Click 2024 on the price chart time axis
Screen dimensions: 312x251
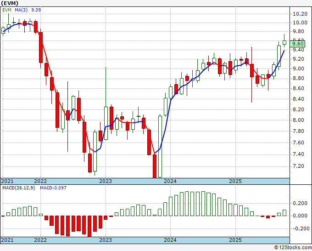coord(170,181)
